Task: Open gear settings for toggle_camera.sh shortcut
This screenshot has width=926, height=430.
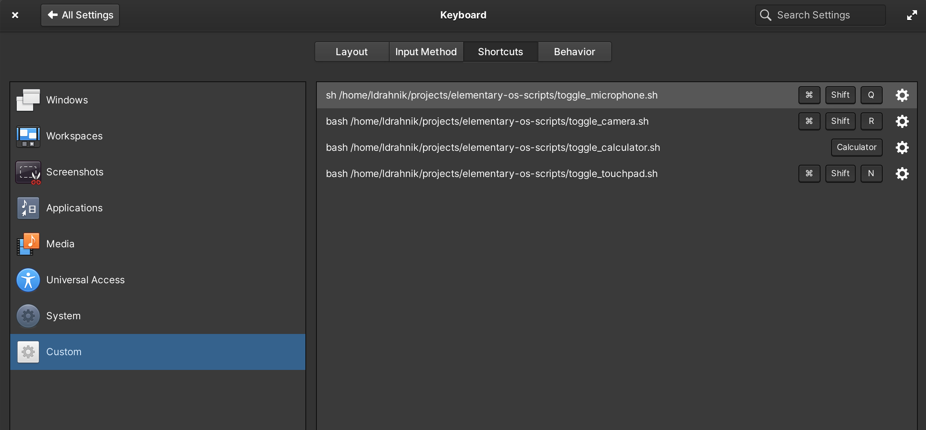Action: (902, 121)
